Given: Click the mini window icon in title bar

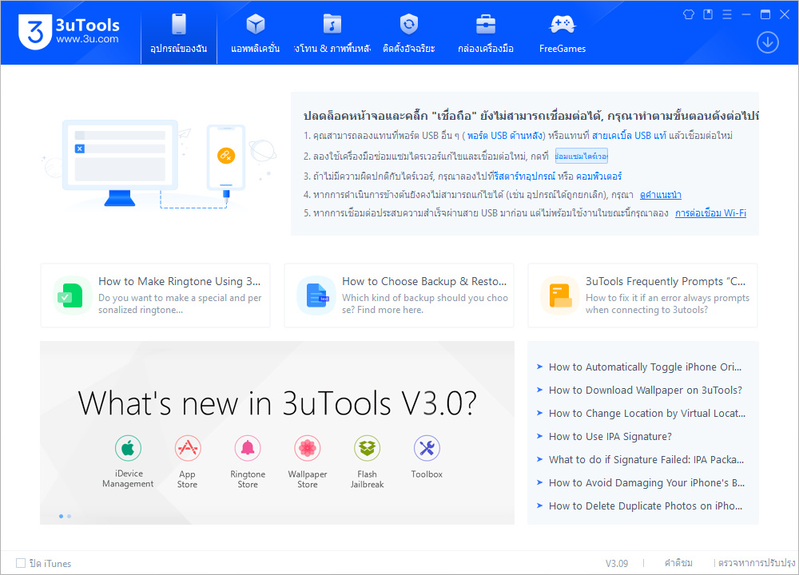Looking at the screenshot, I should [x=708, y=14].
